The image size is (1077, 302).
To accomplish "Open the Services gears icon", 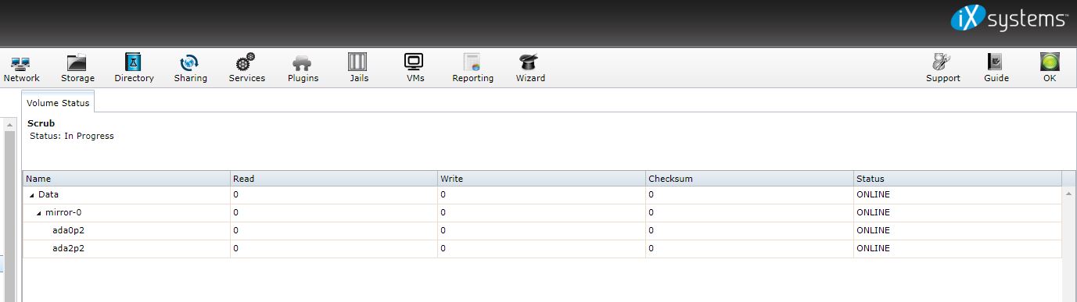I will 246,62.
